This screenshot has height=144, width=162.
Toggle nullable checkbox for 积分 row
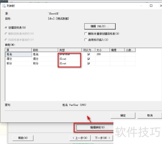89,63
